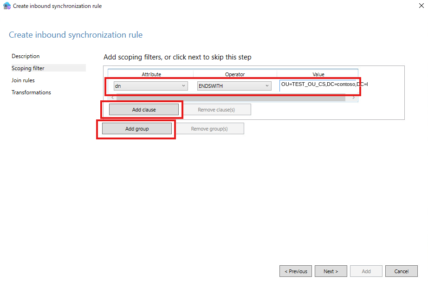Cancel the rule creation
This screenshot has height=282, width=428.
tap(401, 271)
